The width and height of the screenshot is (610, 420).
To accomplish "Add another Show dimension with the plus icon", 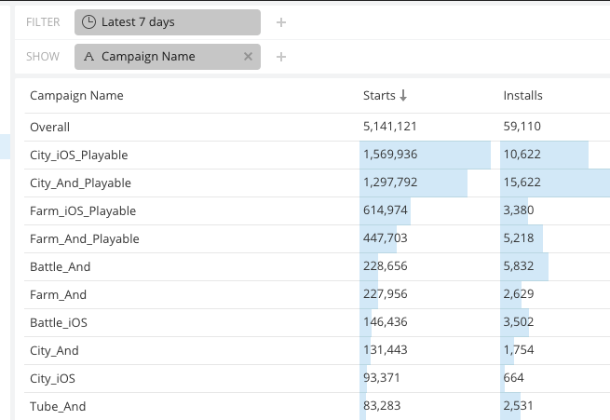I will click(x=281, y=57).
